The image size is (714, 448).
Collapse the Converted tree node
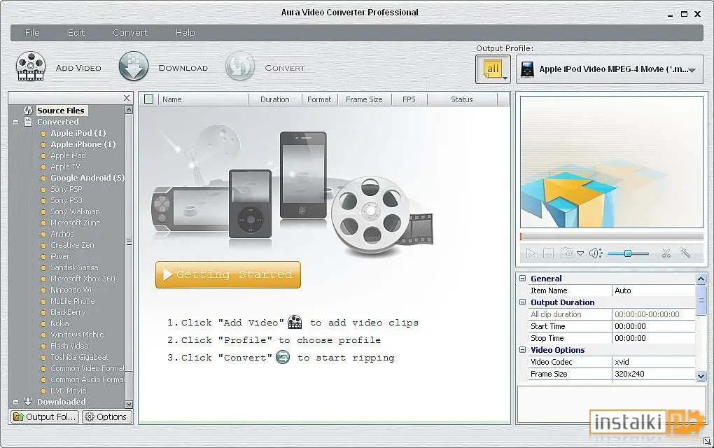tap(16, 122)
